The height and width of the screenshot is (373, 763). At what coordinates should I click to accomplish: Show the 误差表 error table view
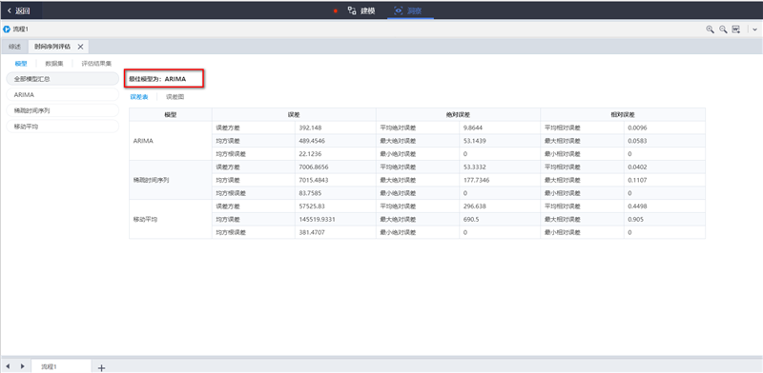pos(139,97)
